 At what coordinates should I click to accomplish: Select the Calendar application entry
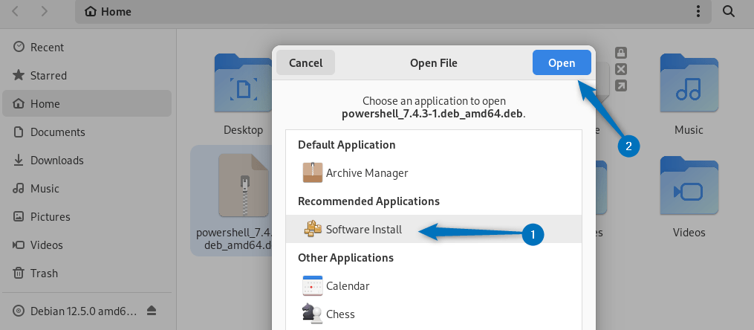pyautogui.click(x=347, y=286)
